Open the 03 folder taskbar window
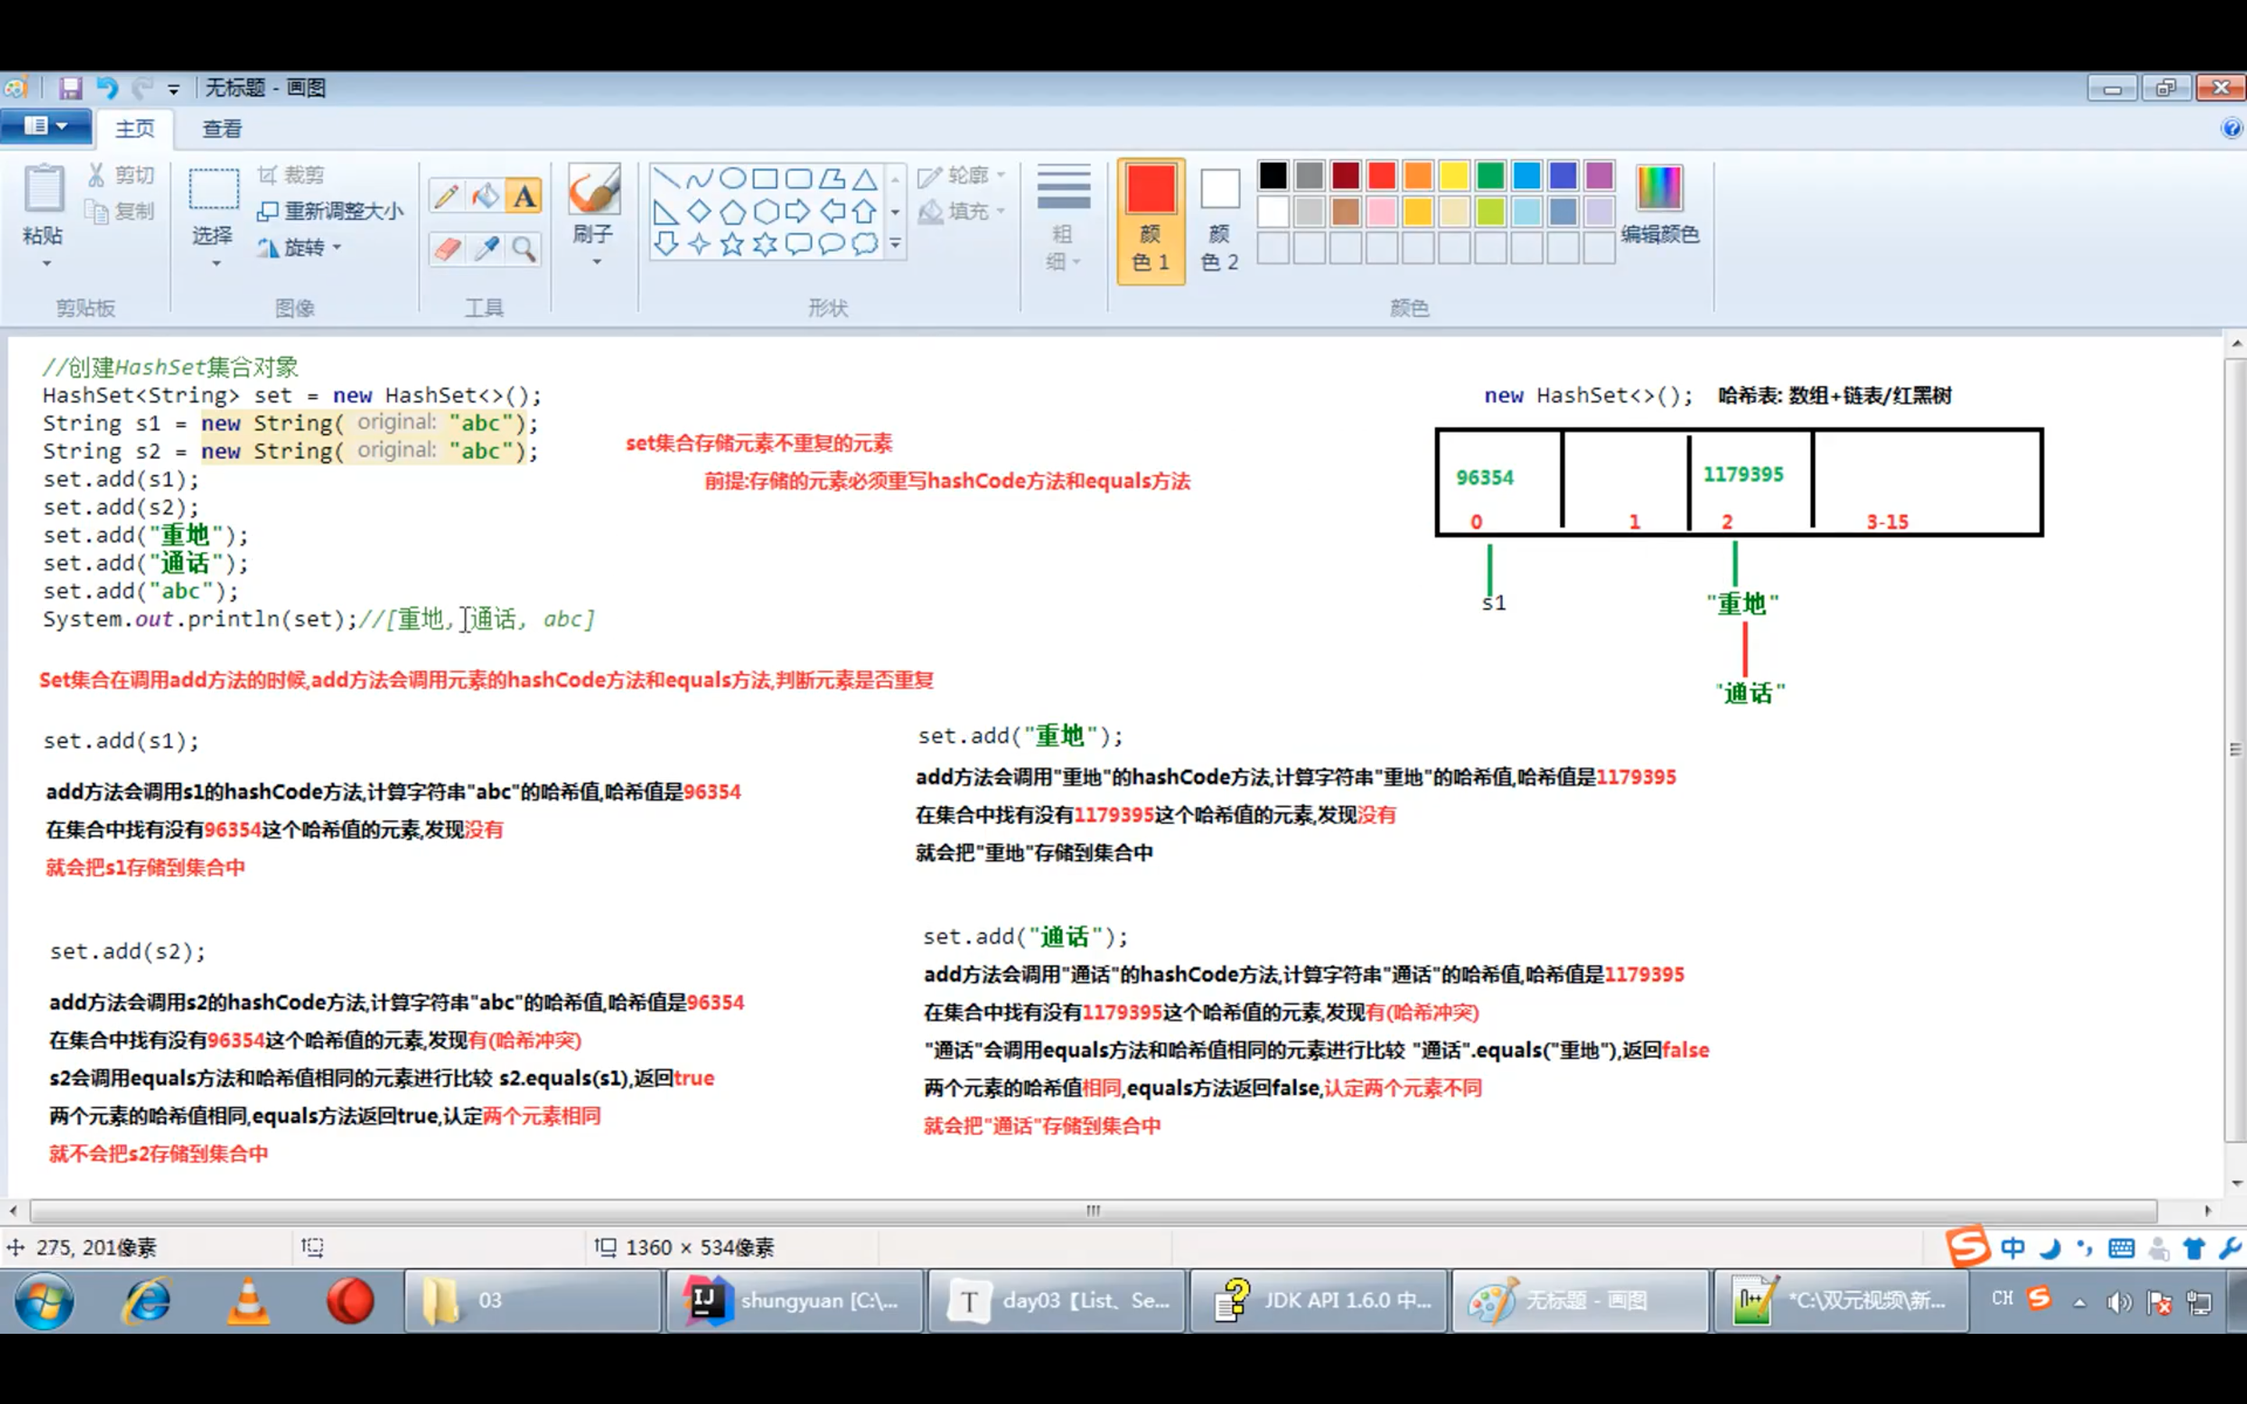The width and height of the screenshot is (2247, 1404). click(532, 1301)
